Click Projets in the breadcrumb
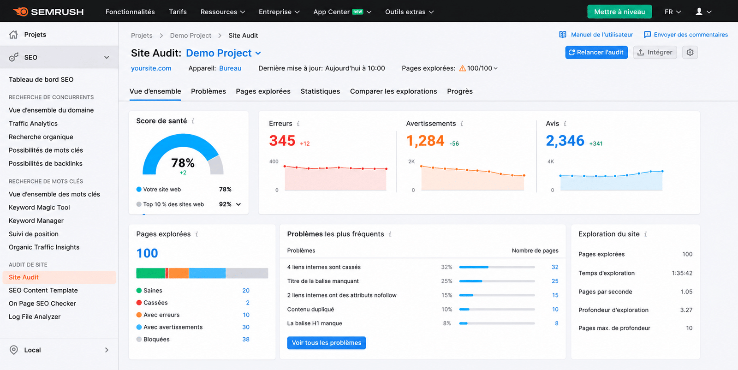Image resolution: width=738 pixels, height=370 pixels. 142,36
